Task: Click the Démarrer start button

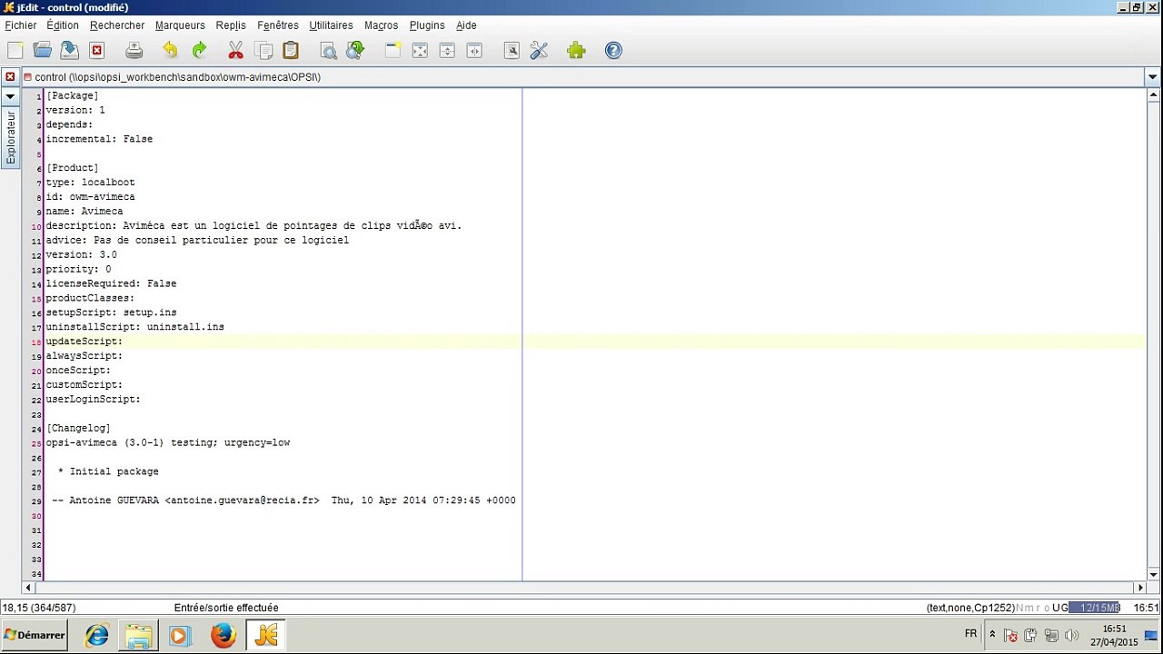Action: [x=35, y=636]
